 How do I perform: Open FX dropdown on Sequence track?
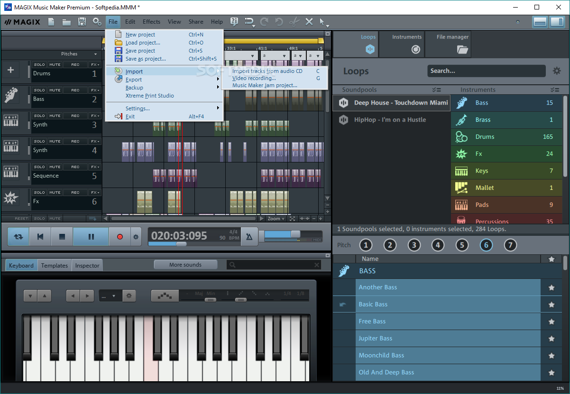(95, 167)
